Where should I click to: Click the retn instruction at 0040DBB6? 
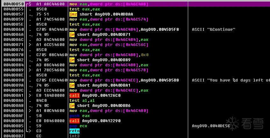click(x=75, y=131)
